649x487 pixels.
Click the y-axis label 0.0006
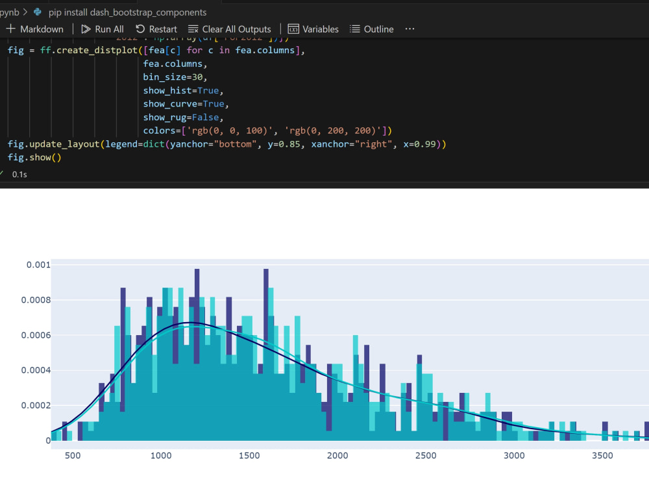point(36,335)
